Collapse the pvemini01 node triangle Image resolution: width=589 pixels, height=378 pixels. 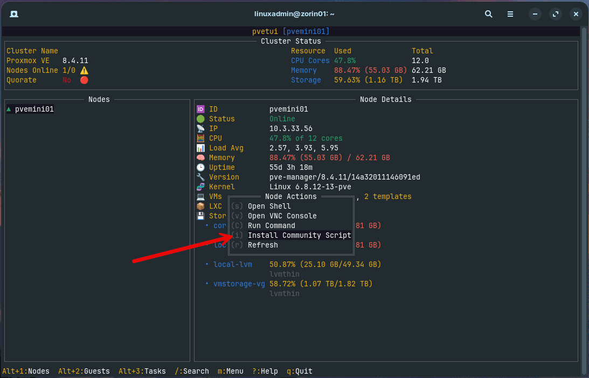(9, 108)
